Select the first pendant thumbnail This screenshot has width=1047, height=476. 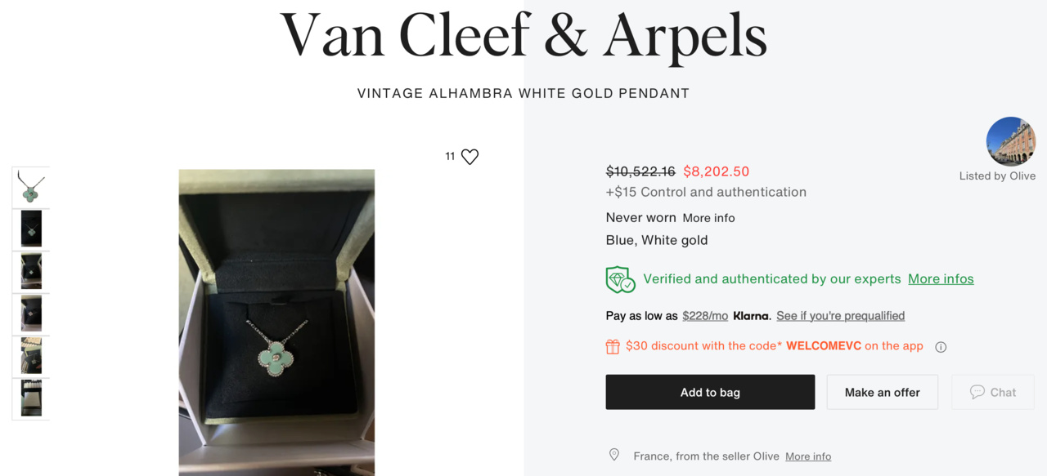31,187
